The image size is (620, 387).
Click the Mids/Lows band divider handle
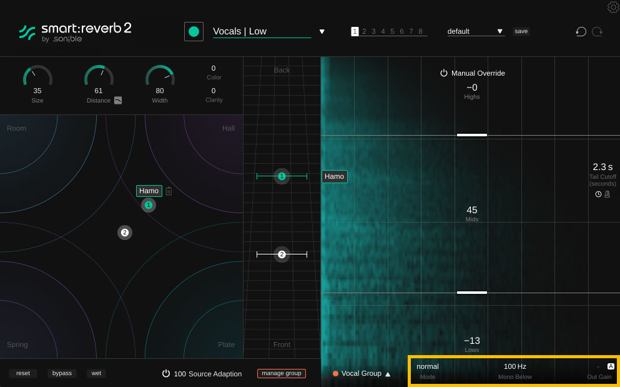(472, 293)
